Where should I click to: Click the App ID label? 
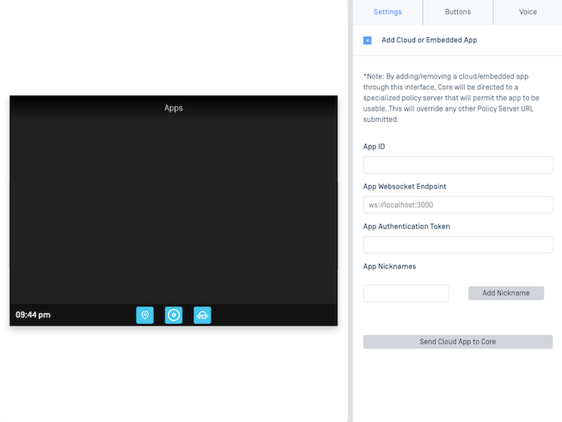point(374,147)
